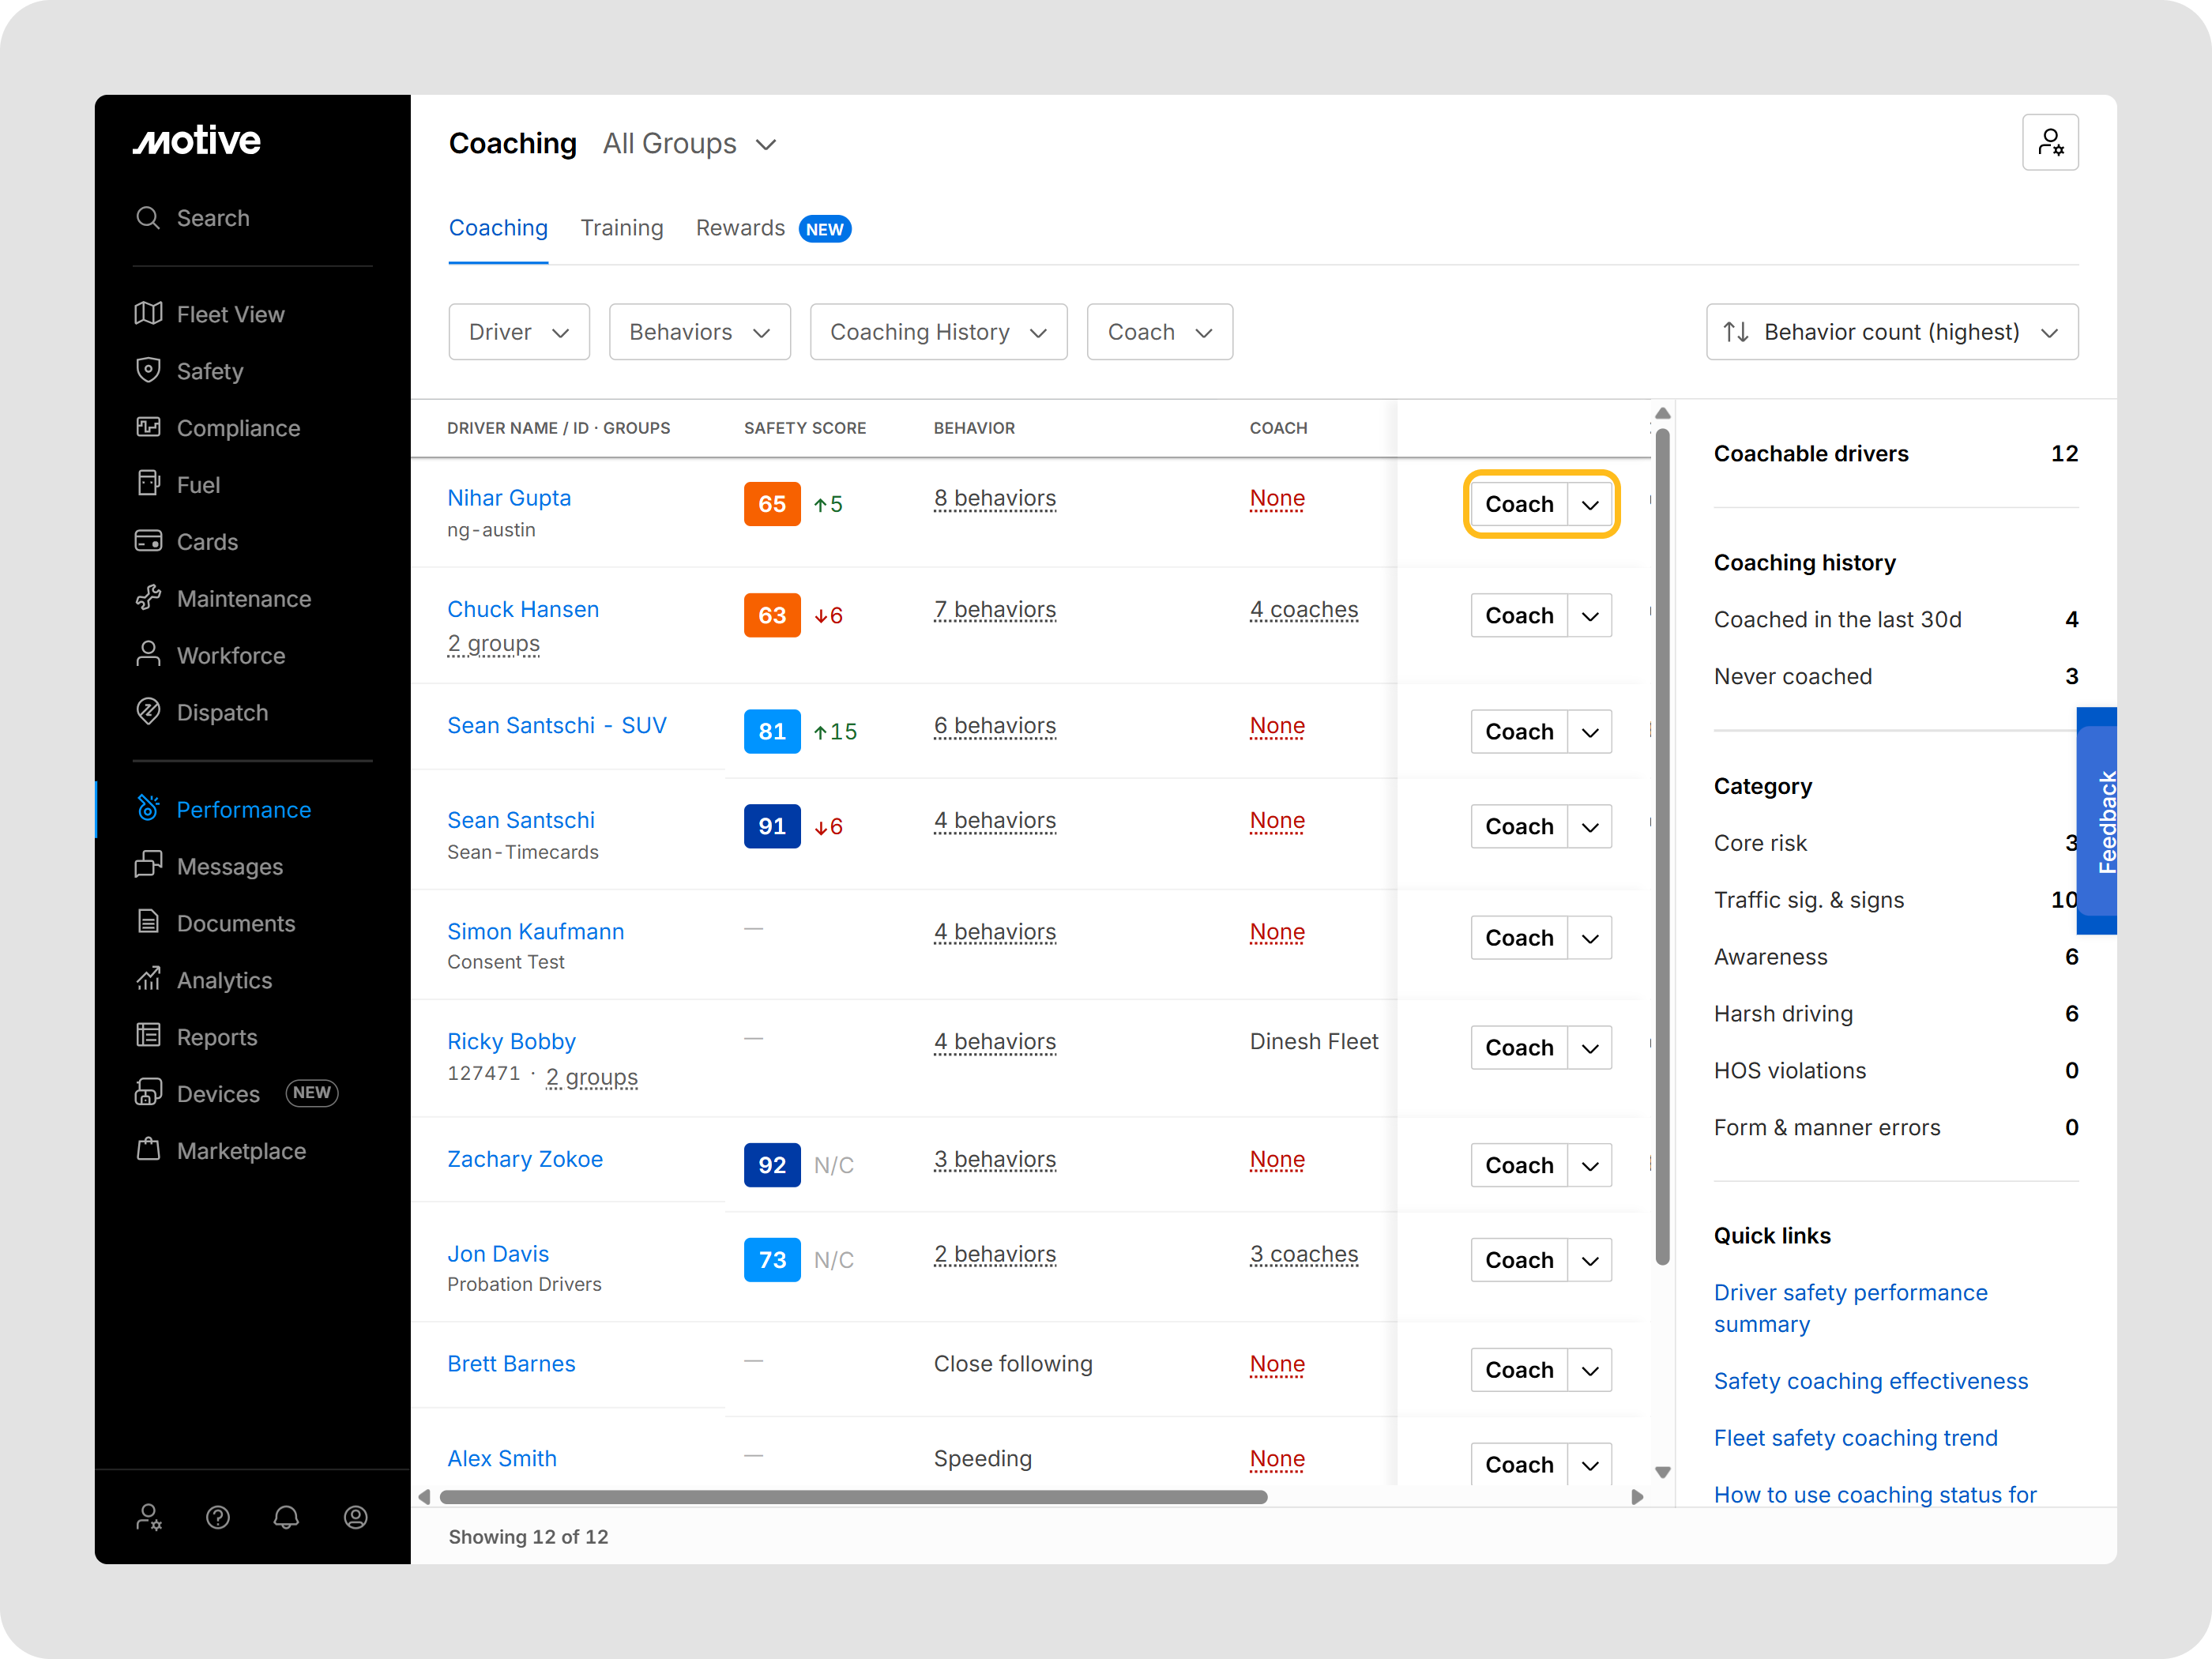Image resolution: width=2212 pixels, height=1659 pixels.
Task: Open the Safety coaching effectiveness link
Action: coord(1870,1381)
